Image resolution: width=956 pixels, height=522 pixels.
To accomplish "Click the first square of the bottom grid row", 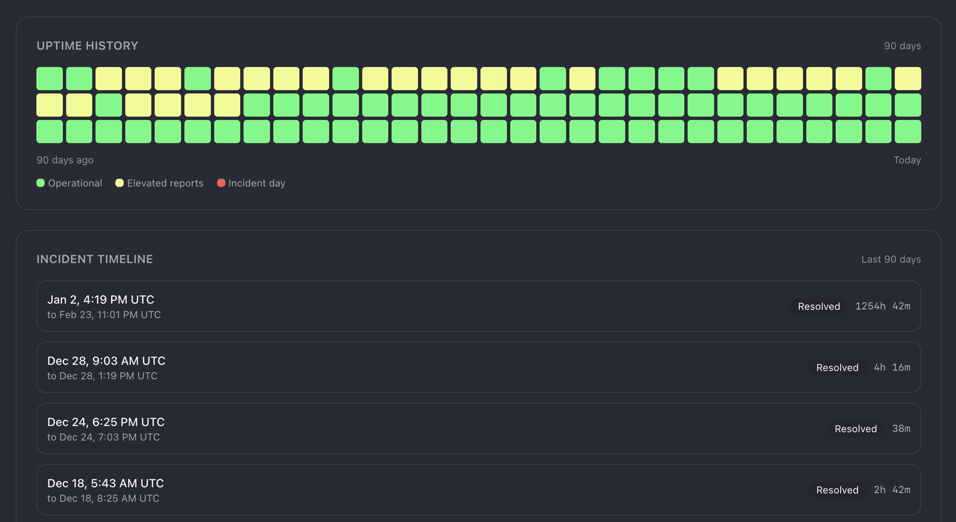I will 49,131.
